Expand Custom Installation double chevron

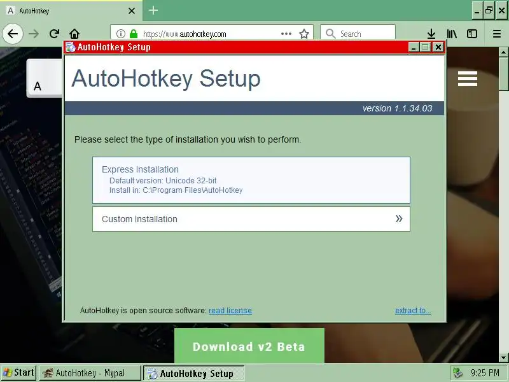399,218
